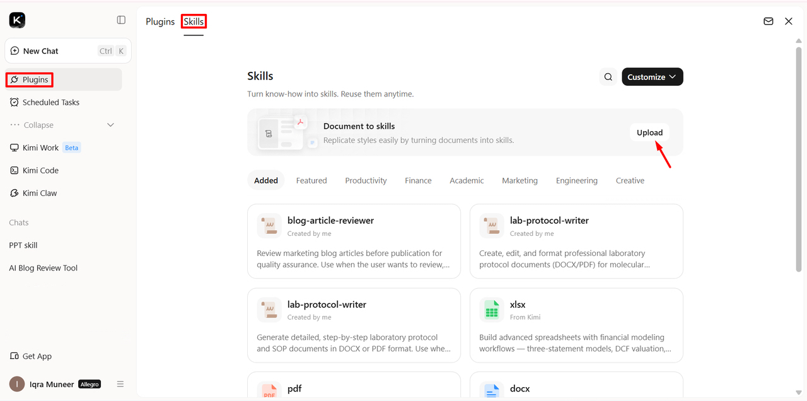This screenshot has height=401, width=807.
Task: Click the New Chat plus icon
Action: coord(15,51)
